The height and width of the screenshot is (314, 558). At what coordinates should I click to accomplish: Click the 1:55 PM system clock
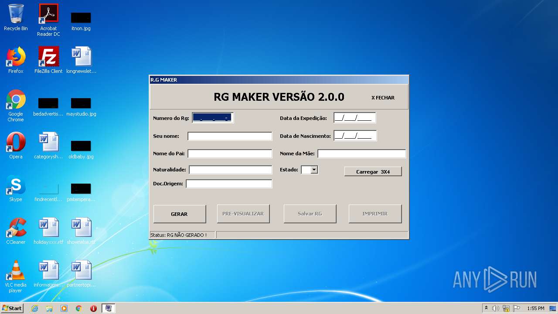(535, 308)
